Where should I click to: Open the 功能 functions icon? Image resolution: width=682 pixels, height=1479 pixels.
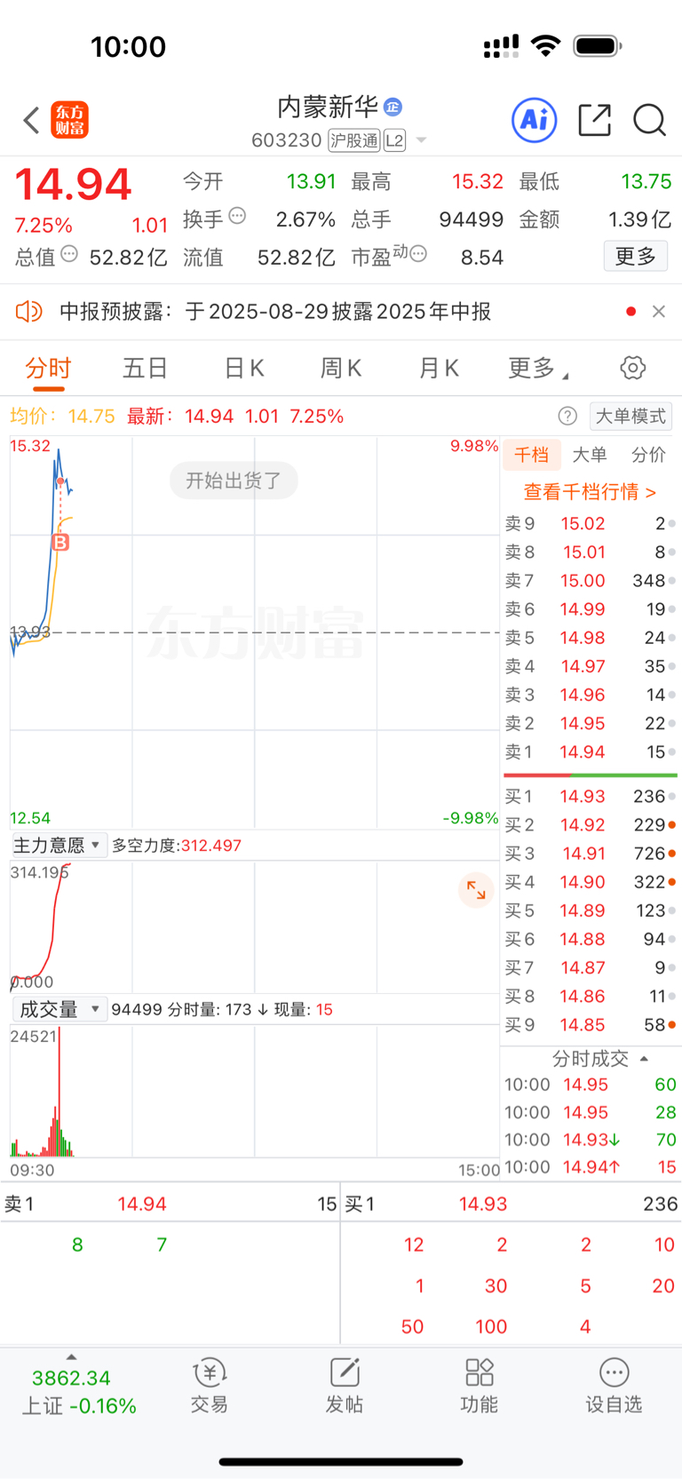(480, 1386)
